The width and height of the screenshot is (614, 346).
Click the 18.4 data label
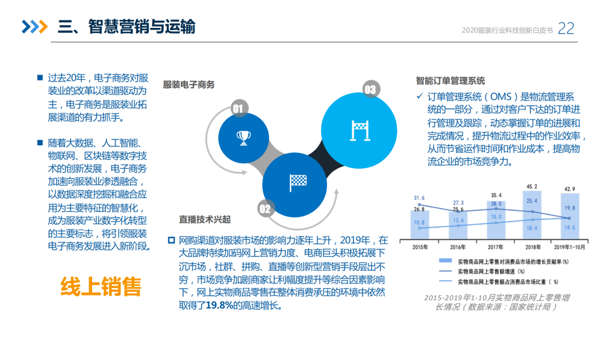(532, 228)
